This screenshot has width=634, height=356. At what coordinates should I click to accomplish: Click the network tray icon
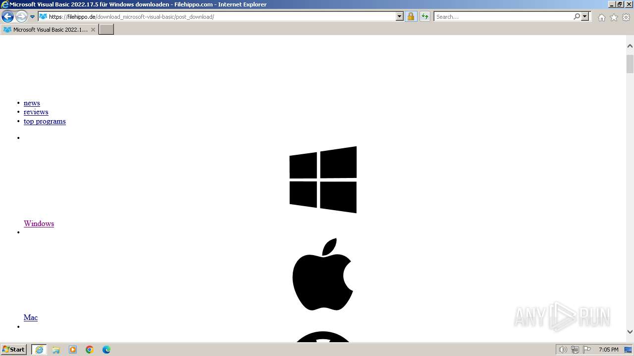tap(575, 350)
